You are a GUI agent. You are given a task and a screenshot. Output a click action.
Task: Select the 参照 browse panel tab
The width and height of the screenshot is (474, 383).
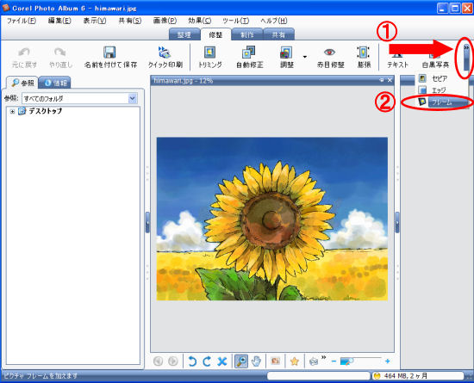pos(22,83)
